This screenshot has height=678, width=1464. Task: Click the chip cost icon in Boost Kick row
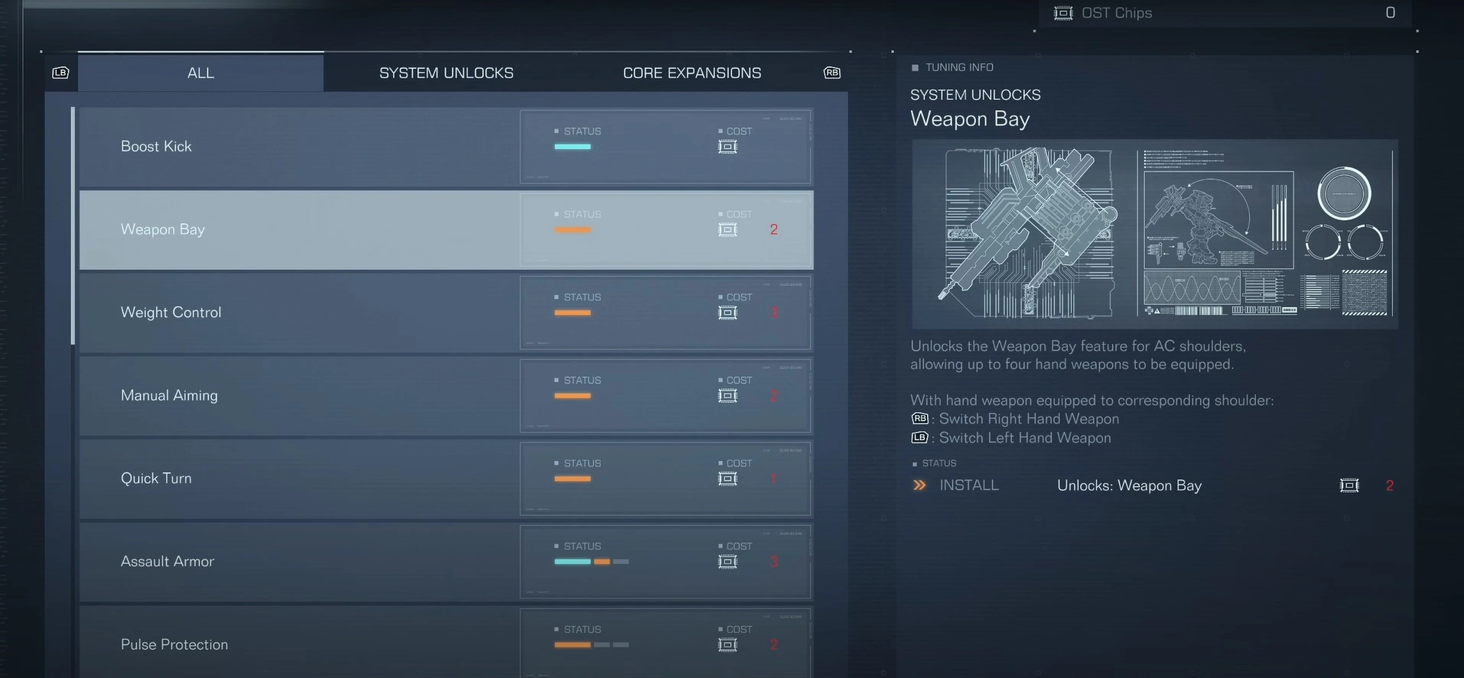click(727, 147)
